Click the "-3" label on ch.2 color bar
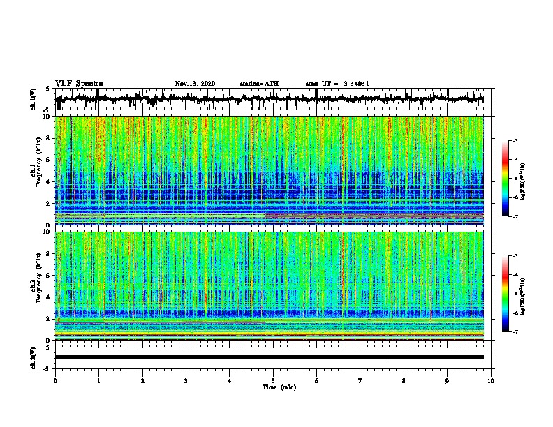 515,256
